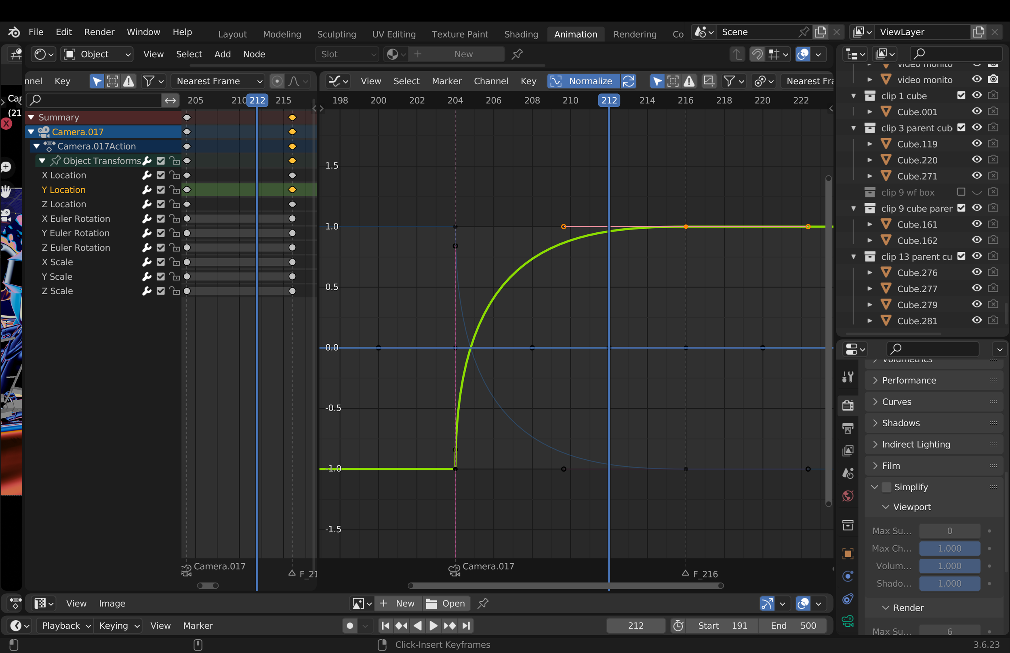Hide Cube.119 using its eye icon
This screenshot has width=1010, height=653.
[976, 144]
